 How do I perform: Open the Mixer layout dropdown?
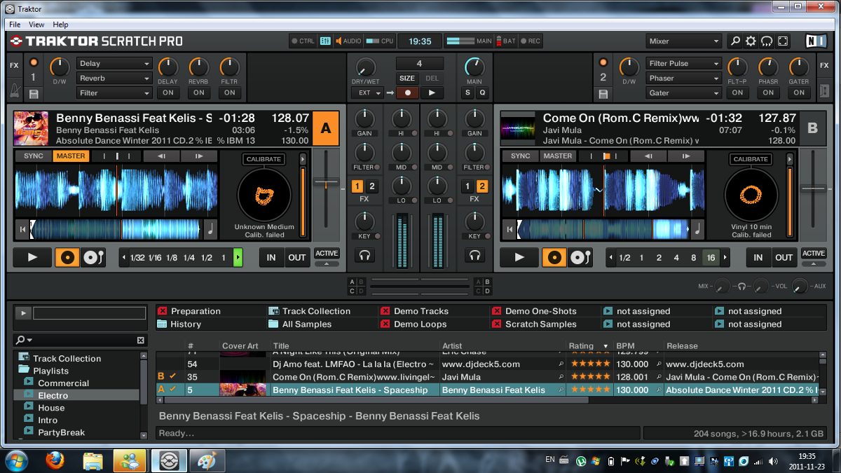684,41
